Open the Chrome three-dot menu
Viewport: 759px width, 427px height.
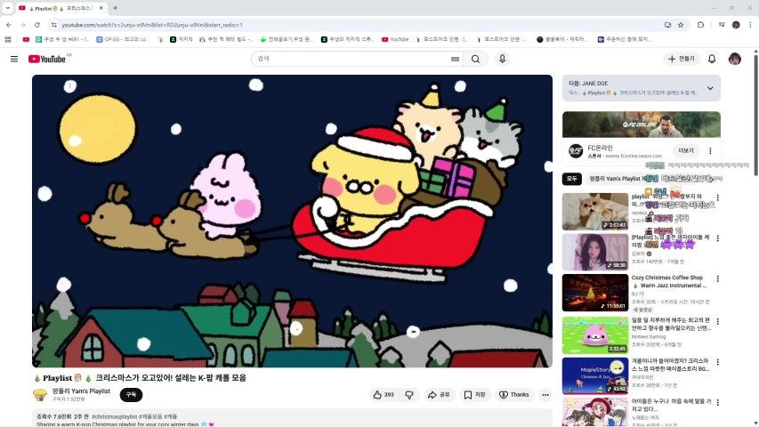click(x=750, y=25)
